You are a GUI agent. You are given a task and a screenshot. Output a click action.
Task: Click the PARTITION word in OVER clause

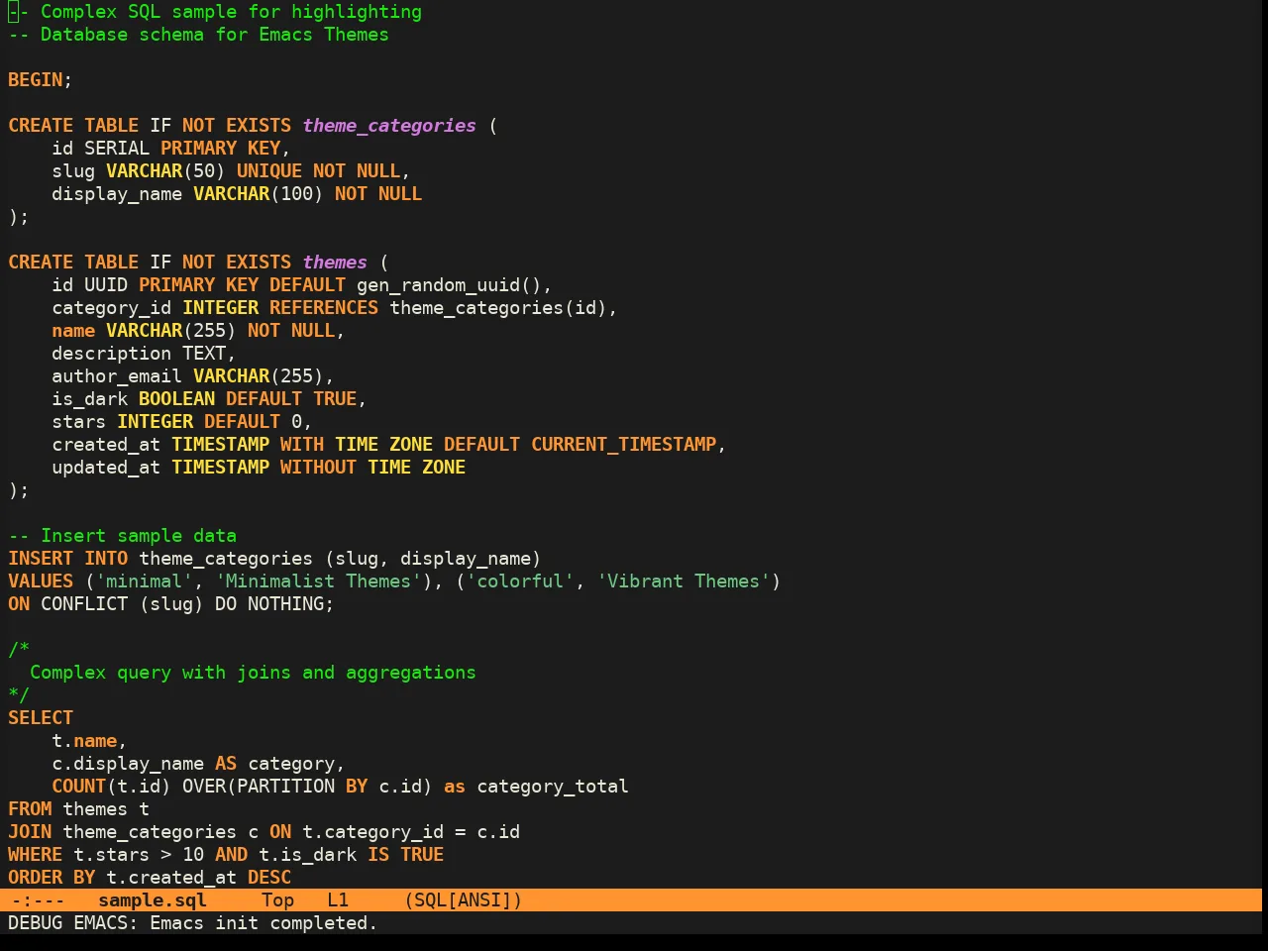(x=285, y=787)
